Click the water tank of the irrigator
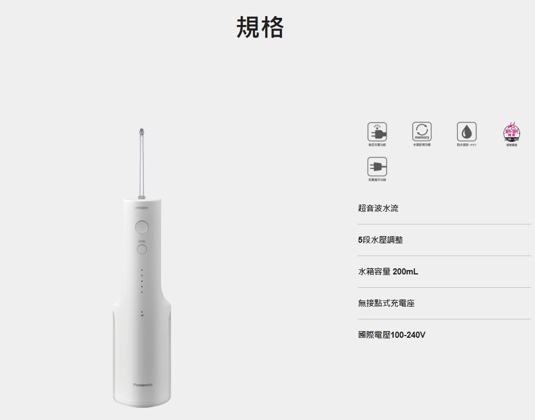The width and height of the screenshot is (535, 420). tap(142, 354)
